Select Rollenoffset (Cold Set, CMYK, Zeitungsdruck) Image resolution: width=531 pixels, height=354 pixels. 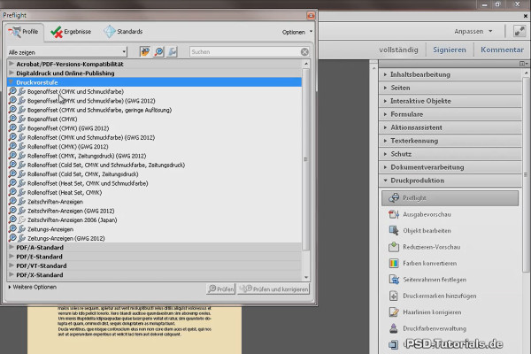(83, 173)
